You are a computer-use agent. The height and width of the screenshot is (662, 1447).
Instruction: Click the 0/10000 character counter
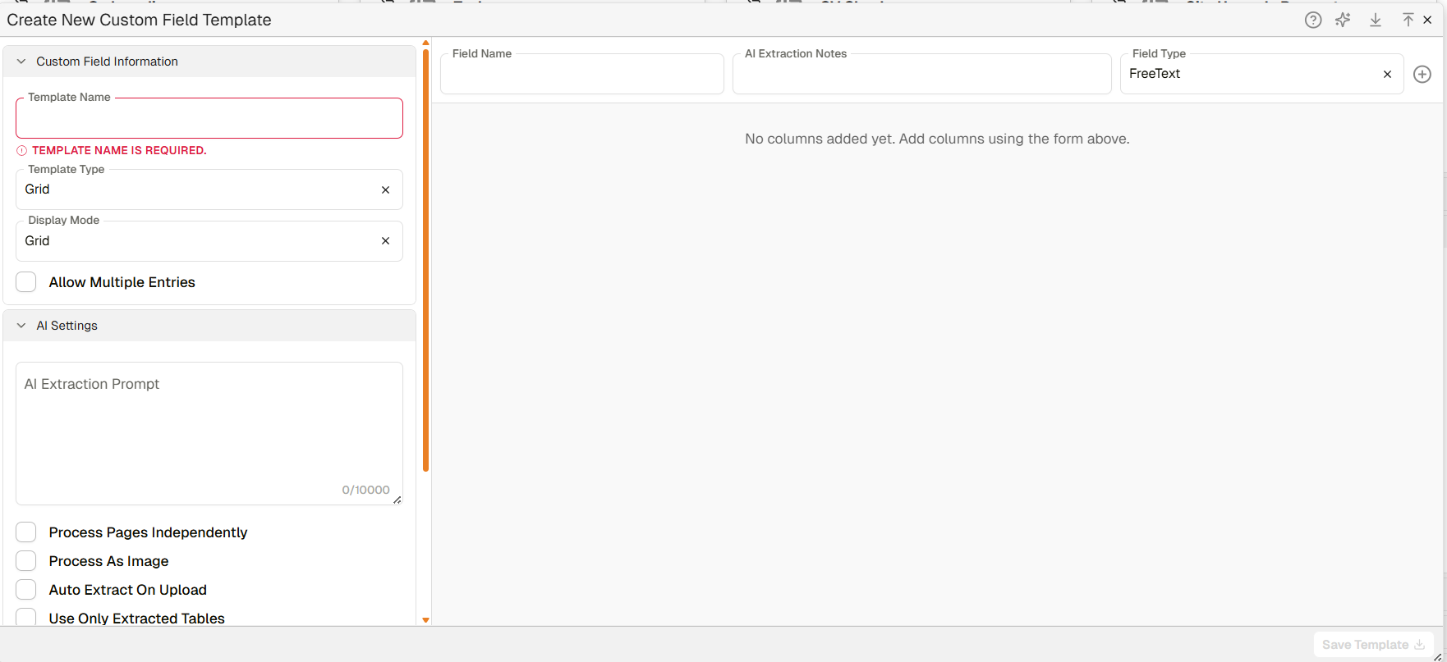(365, 491)
